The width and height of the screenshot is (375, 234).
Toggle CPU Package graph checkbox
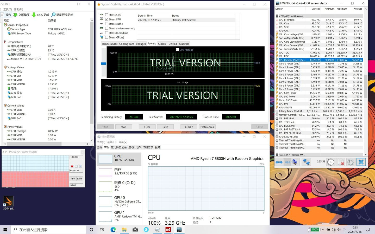(177, 50)
